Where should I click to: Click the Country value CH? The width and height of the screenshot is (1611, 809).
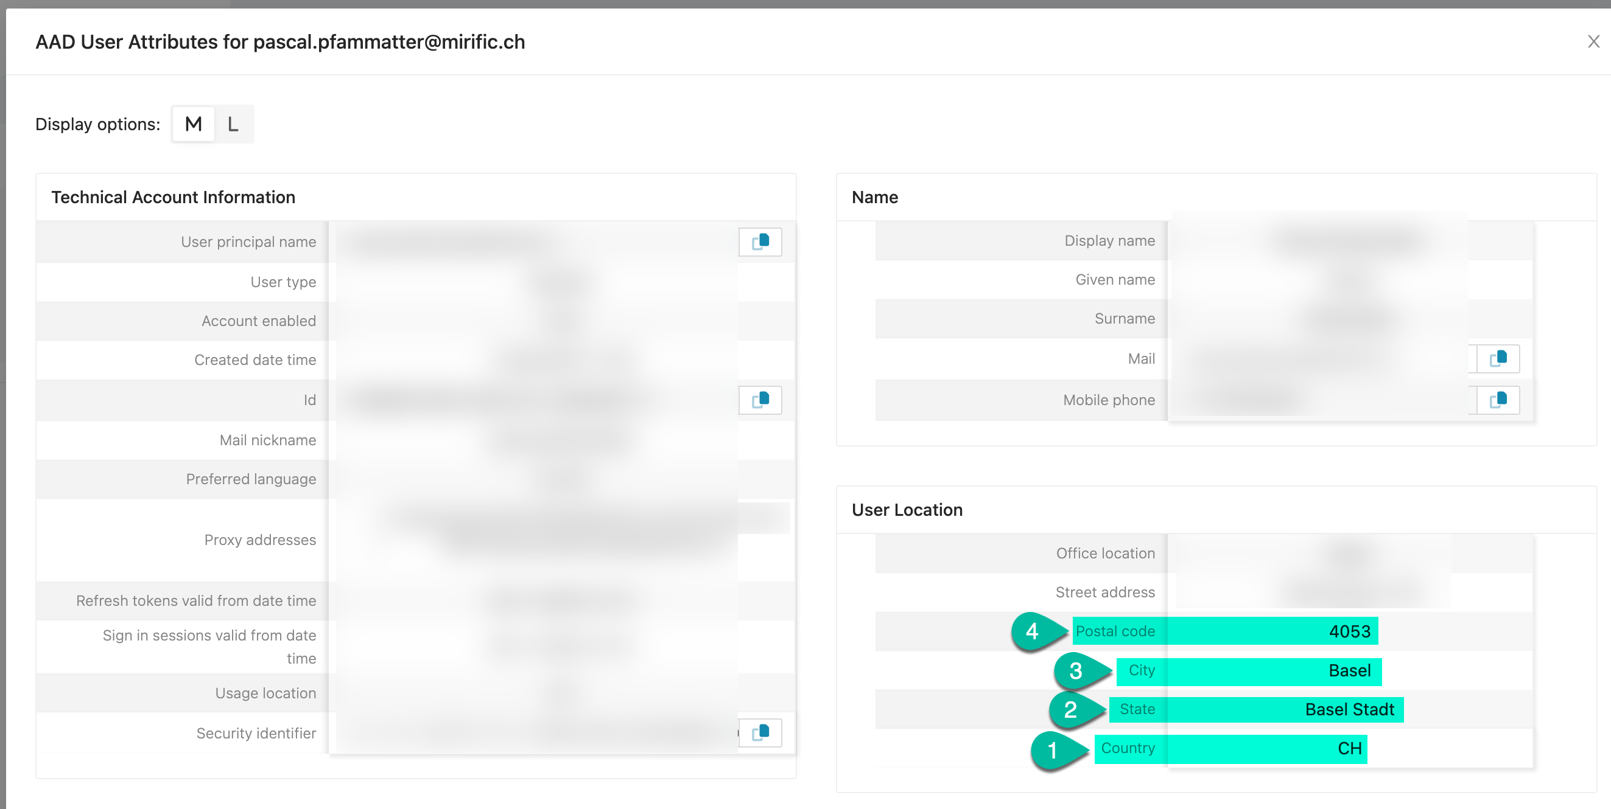[1349, 748]
